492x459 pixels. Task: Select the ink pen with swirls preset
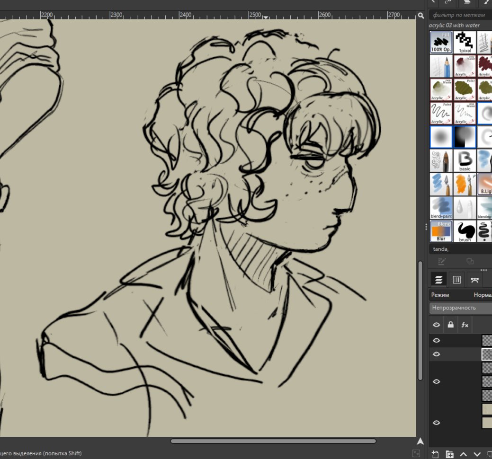point(441,160)
